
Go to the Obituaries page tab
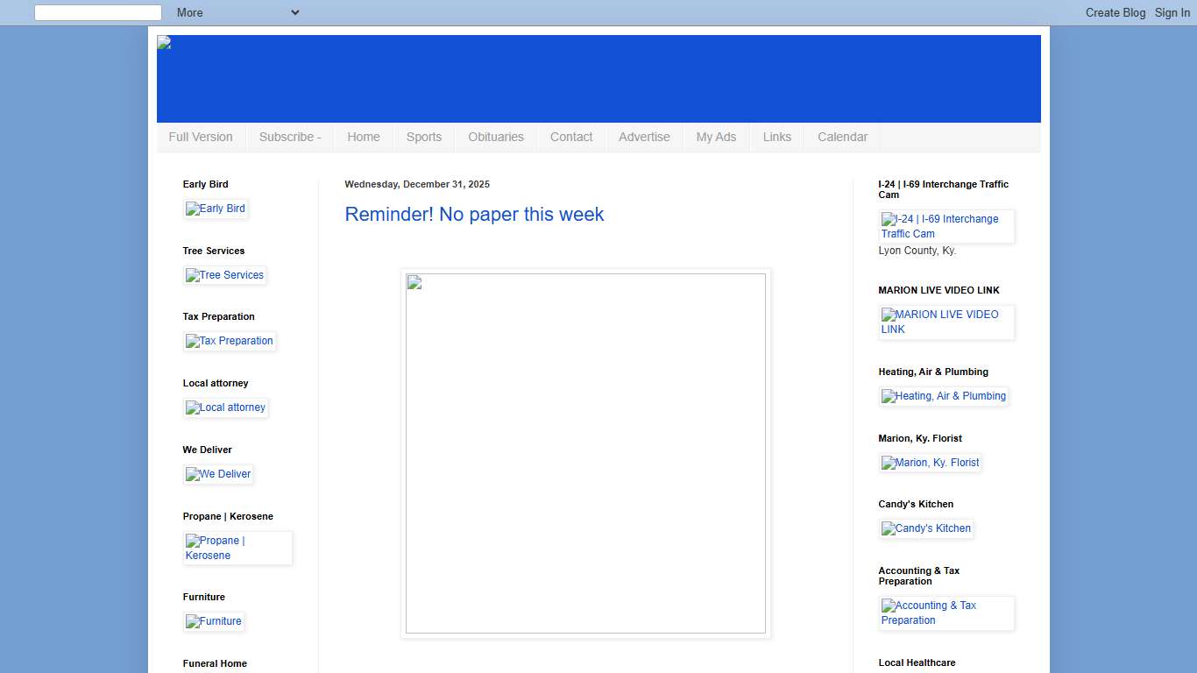(496, 137)
